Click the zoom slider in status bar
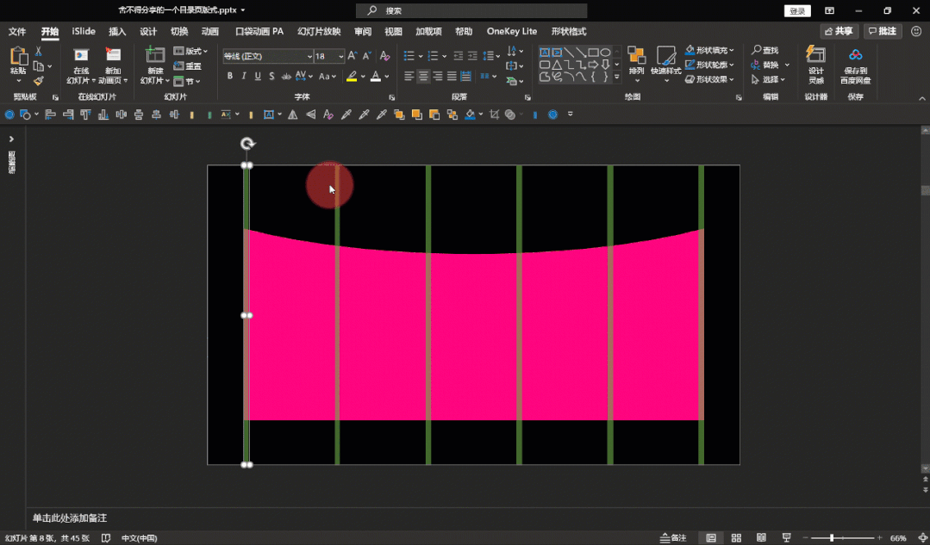The height and width of the screenshot is (545, 930). pyautogui.click(x=832, y=538)
